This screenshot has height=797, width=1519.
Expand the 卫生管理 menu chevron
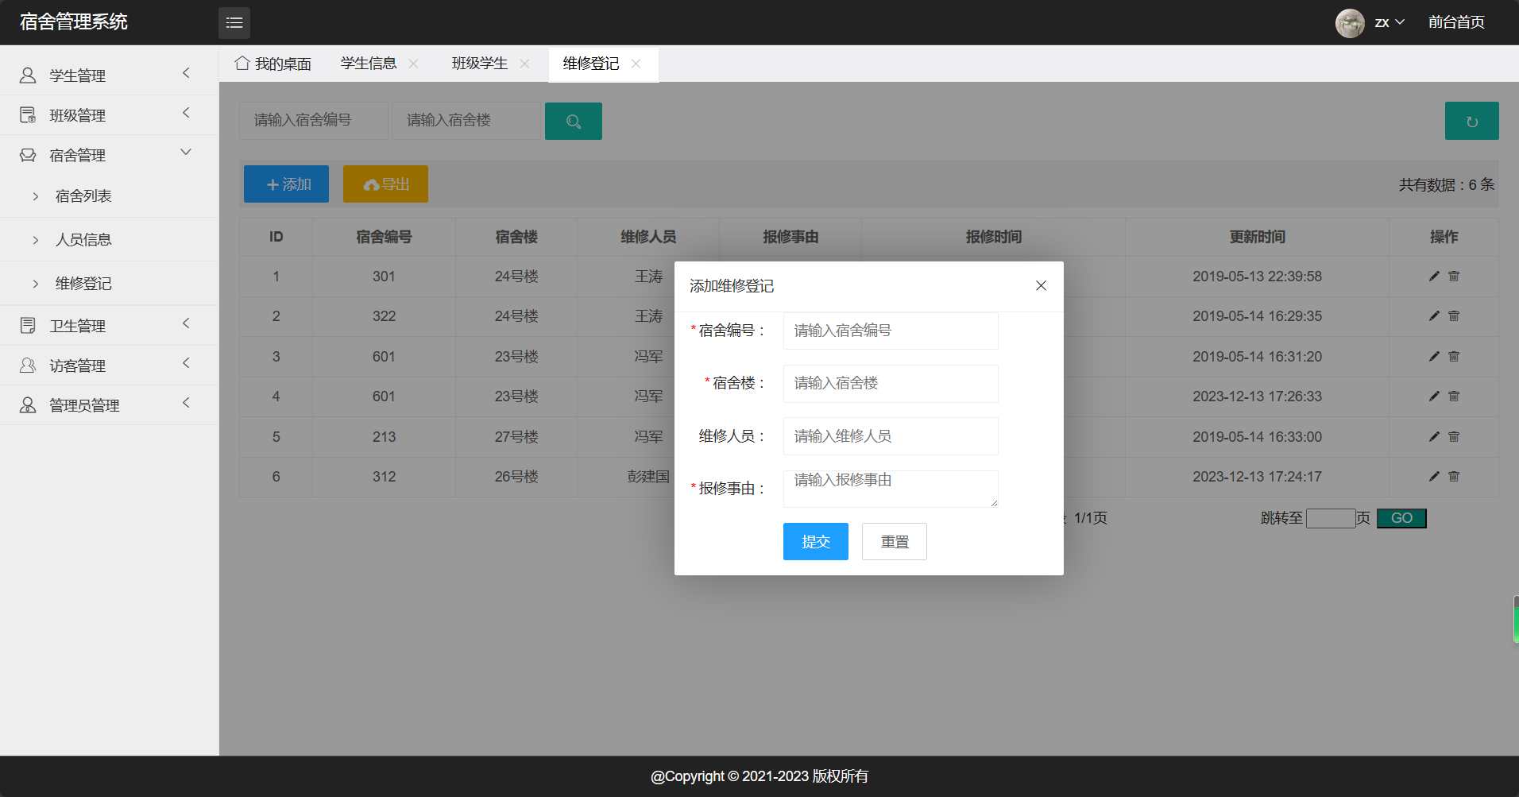186,323
